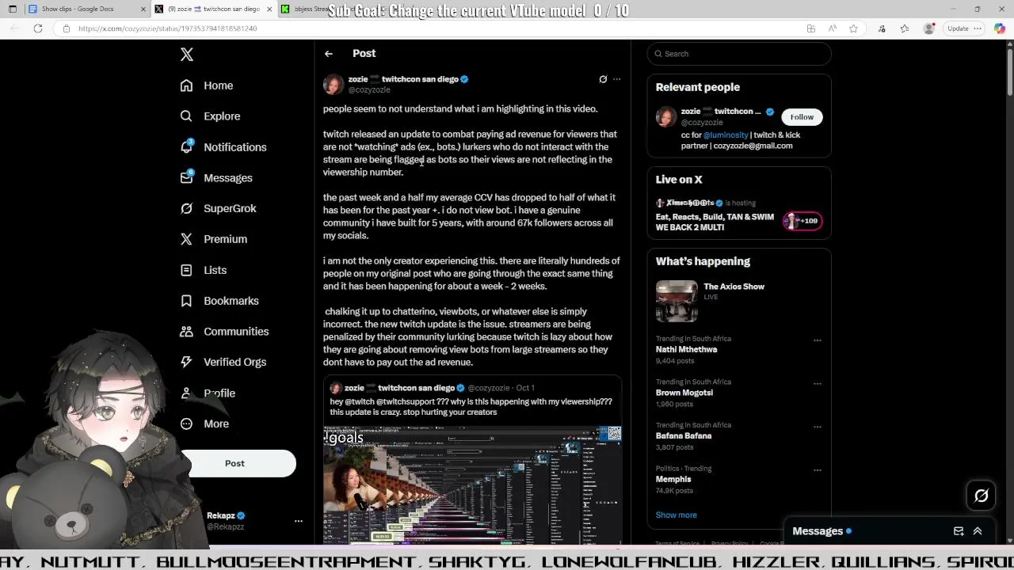Open the quoted zozie post header
This screenshot has width=1014, height=570.
tap(432, 388)
